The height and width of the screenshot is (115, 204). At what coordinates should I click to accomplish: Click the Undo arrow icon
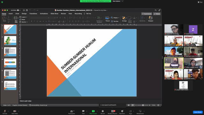(30, 10)
